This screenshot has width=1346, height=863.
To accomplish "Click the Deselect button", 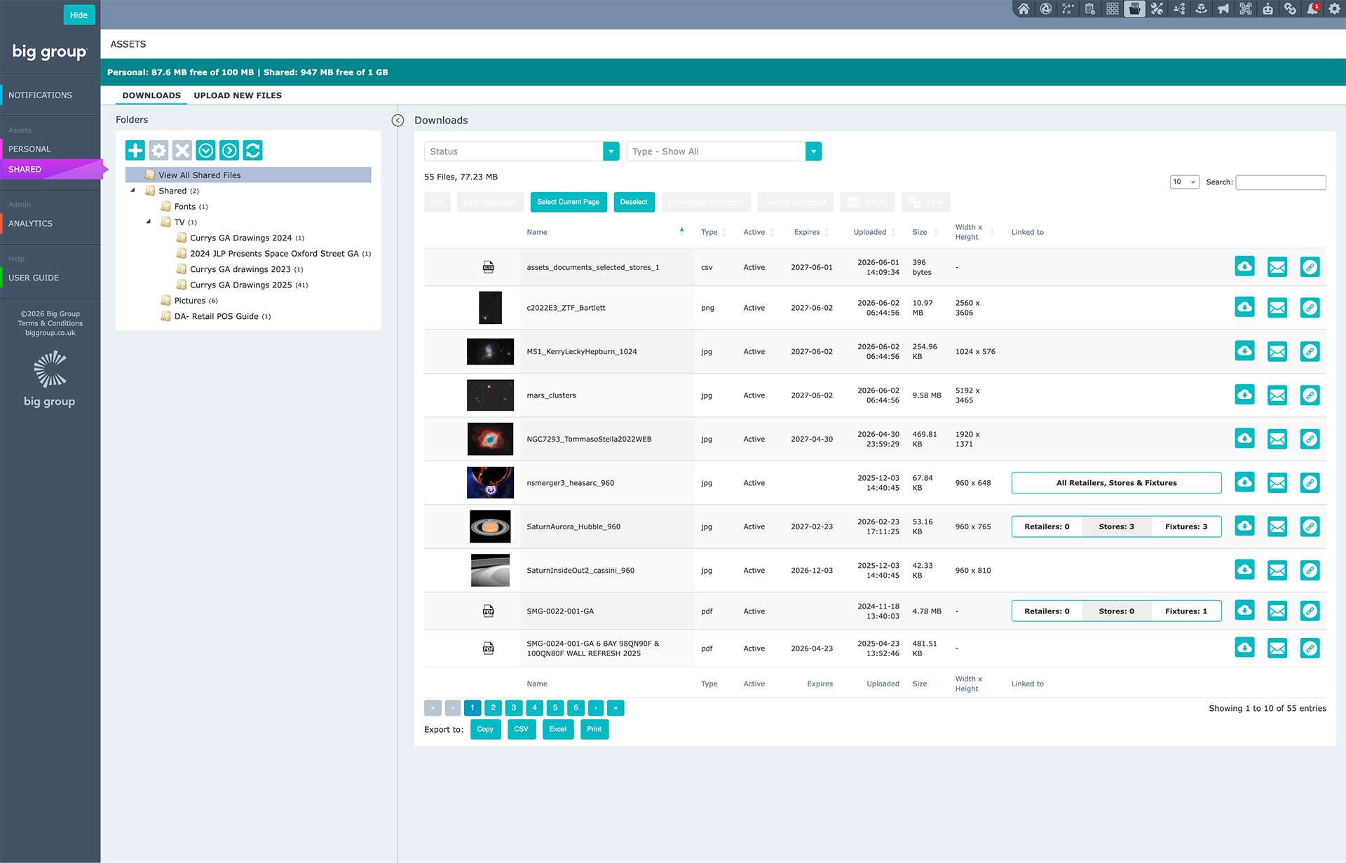I will [x=634, y=202].
